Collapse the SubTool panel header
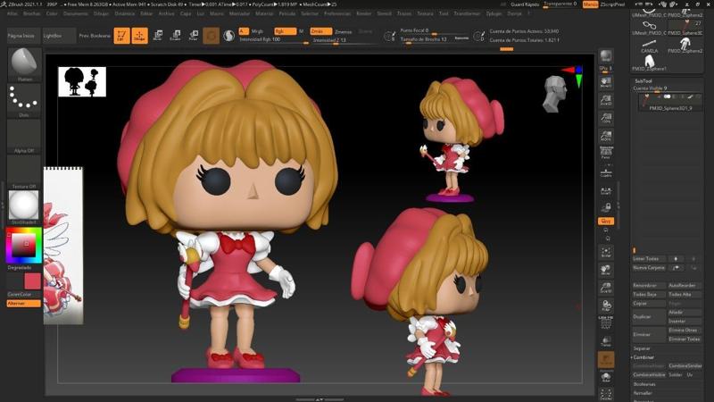 click(x=643, y=80)
